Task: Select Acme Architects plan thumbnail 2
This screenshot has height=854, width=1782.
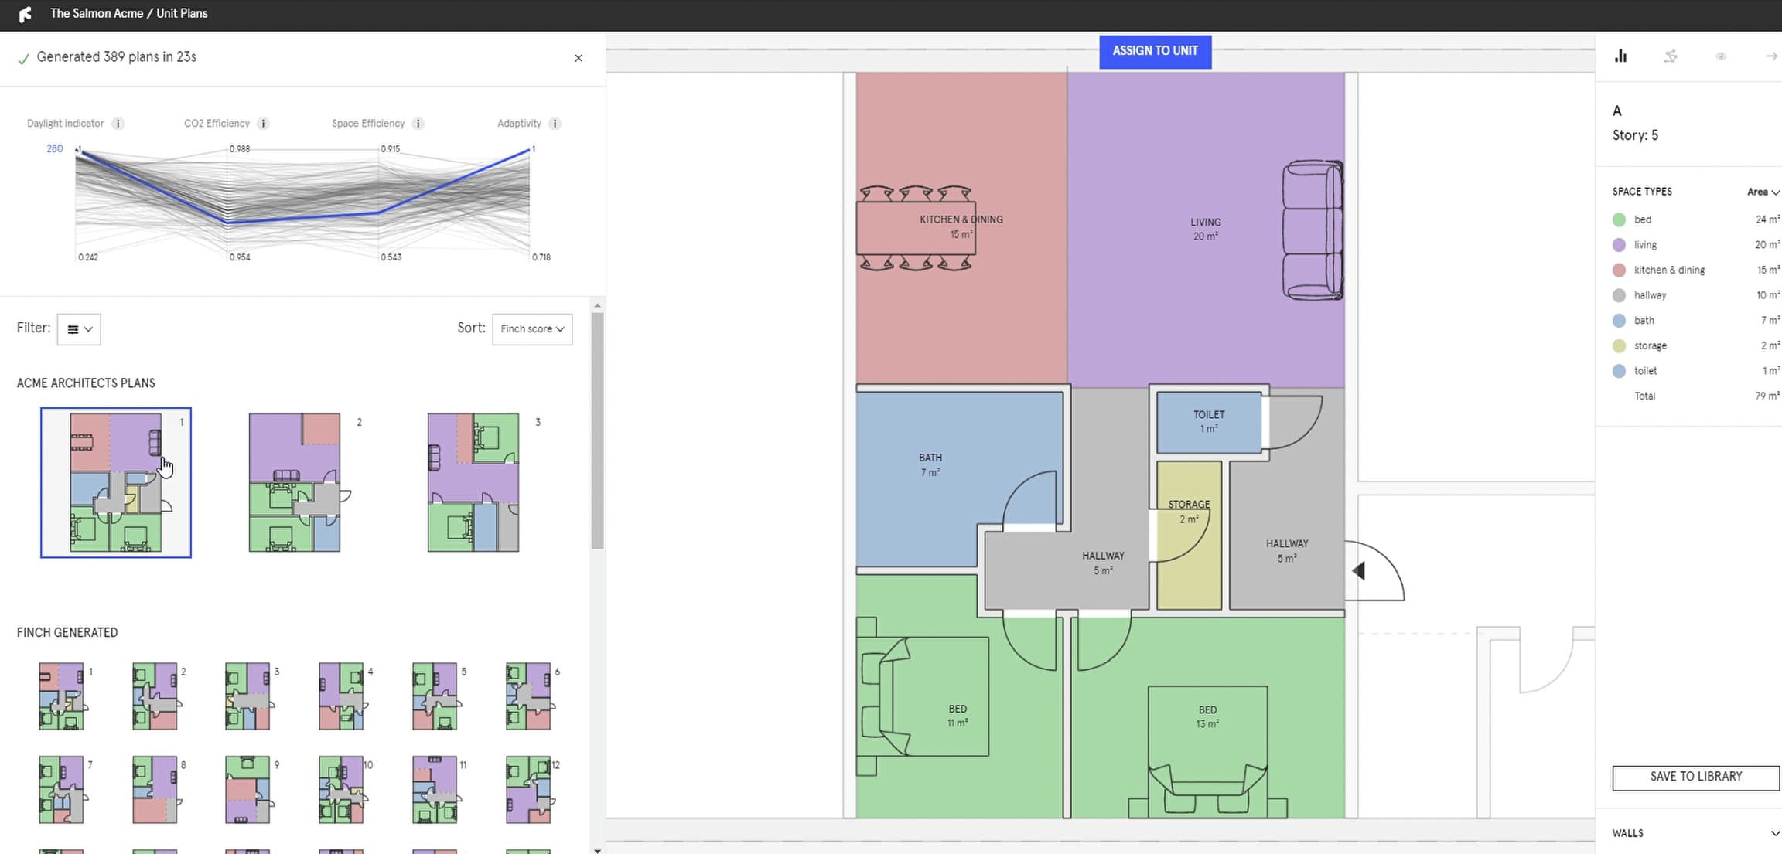Action: point(295,482)
